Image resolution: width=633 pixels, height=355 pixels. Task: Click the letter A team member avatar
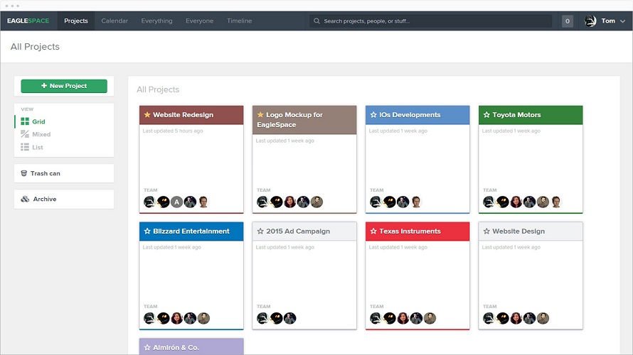[176, 202]
